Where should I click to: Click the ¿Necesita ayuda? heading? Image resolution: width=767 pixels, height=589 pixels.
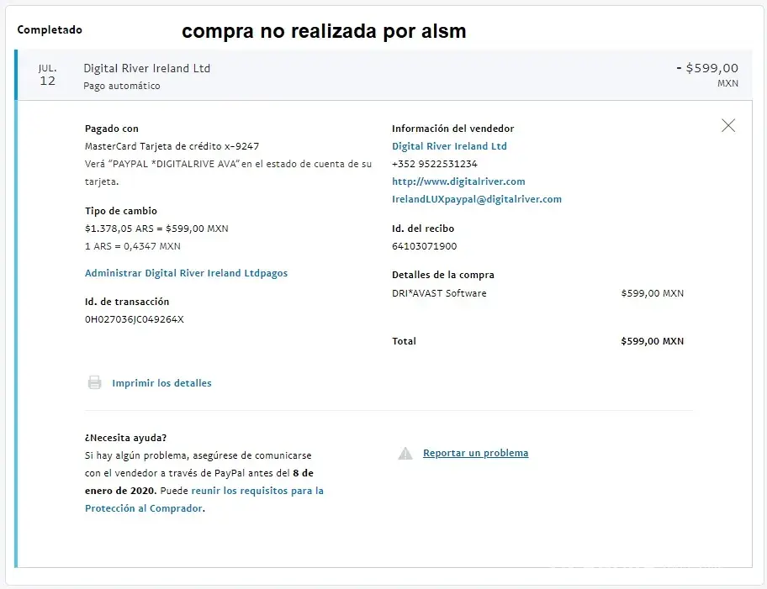[x=125, y=438]
